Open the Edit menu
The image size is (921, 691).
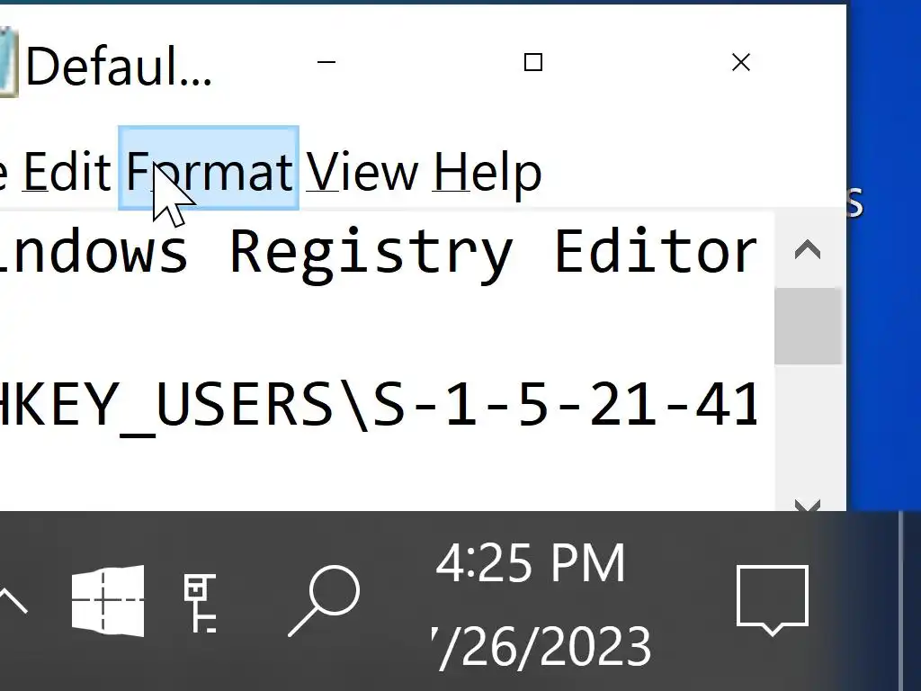pyautogui.click(x=67, y=171)
